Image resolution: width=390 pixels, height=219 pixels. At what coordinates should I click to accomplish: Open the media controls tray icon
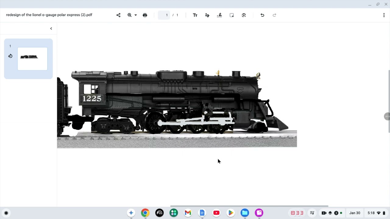312,213
